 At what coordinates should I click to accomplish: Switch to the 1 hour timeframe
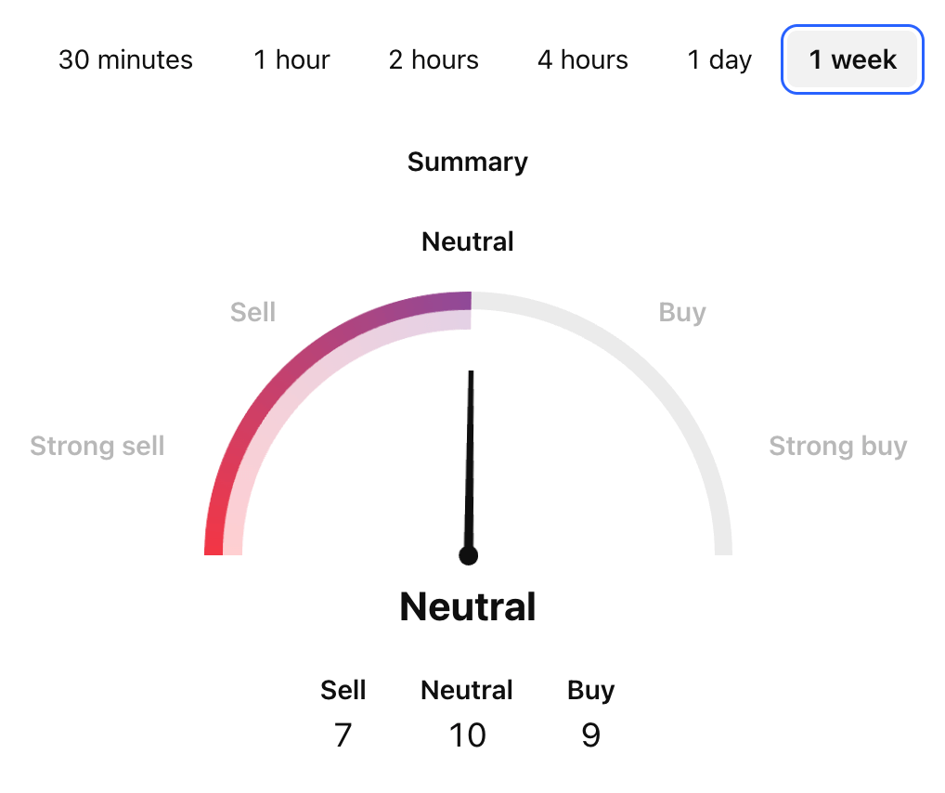[x=291, y=59]
